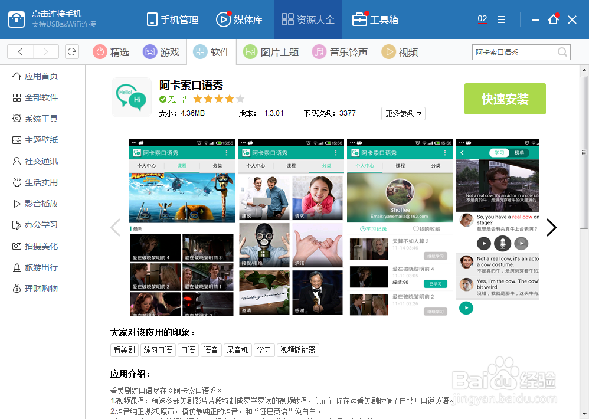Click the scrollbar up arrow
Viewport: 589px width, 419px height.
click(x=584, y=70)
